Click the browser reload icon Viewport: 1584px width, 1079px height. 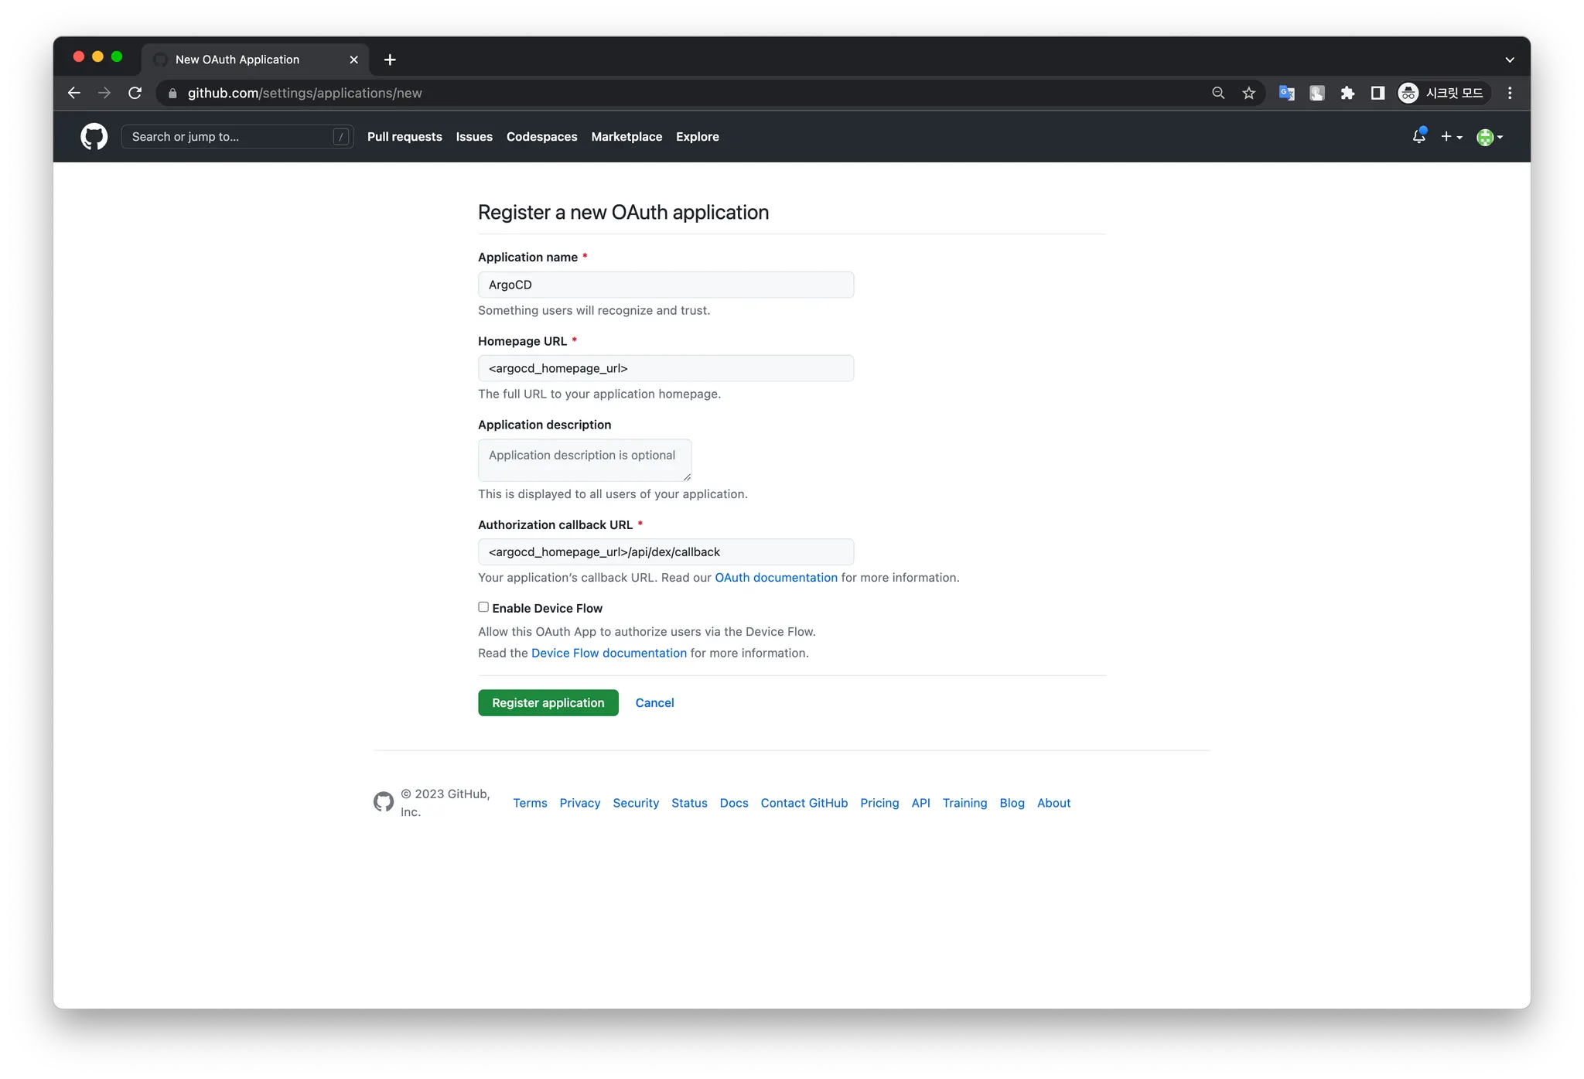pyautogui.click(x=135, y=93)
